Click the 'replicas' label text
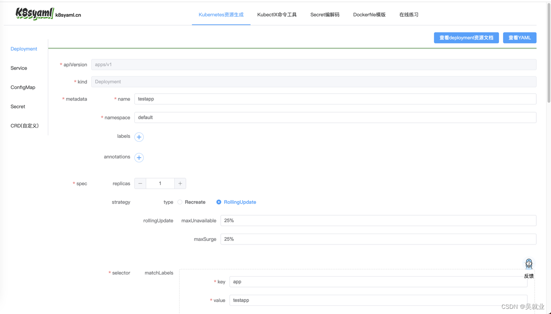 (x=121, y=183)
